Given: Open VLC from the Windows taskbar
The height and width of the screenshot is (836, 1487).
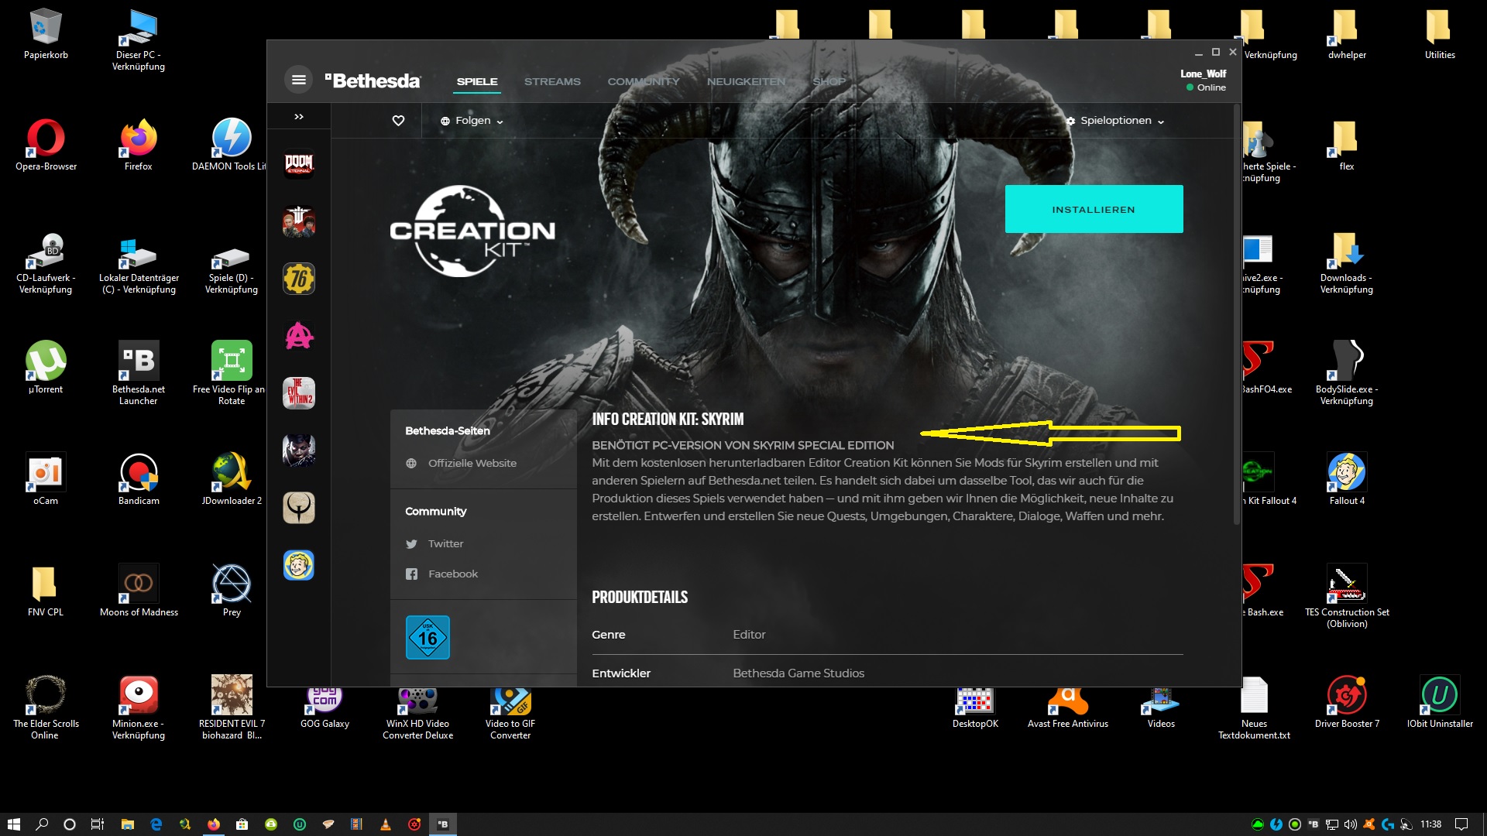Looking at the screenshot, I should (385, 824).
